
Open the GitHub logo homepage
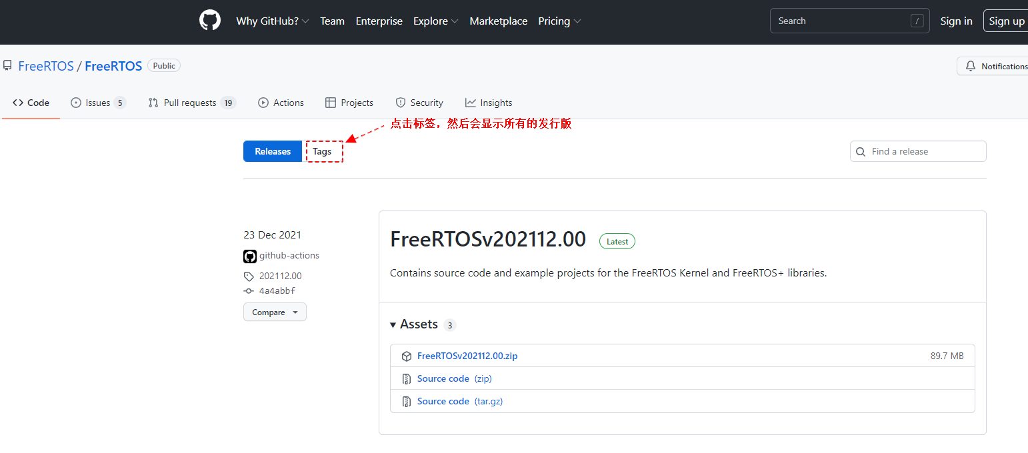point(210,21)
